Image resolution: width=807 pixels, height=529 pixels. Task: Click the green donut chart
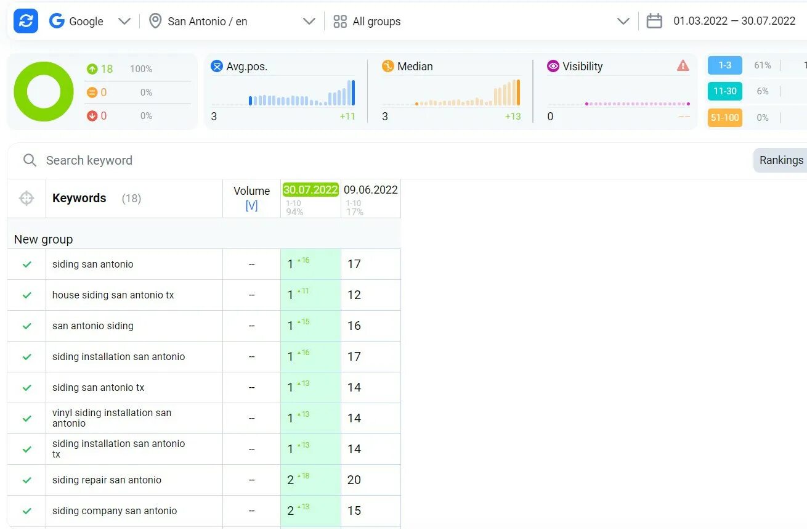pyautogui.click(x=44, y=92)
